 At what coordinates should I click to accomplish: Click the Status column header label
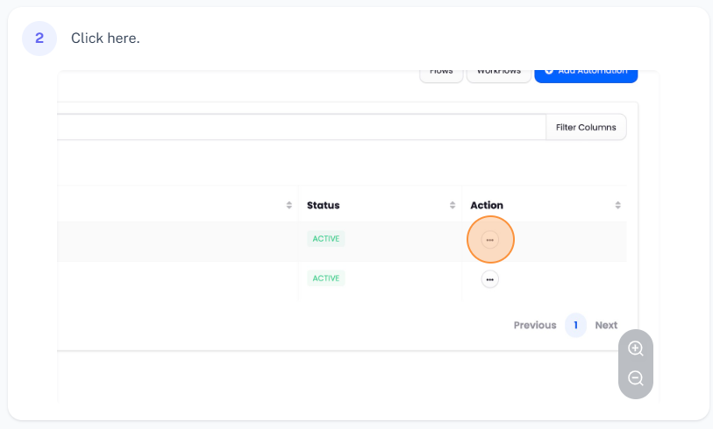[323, 206]
